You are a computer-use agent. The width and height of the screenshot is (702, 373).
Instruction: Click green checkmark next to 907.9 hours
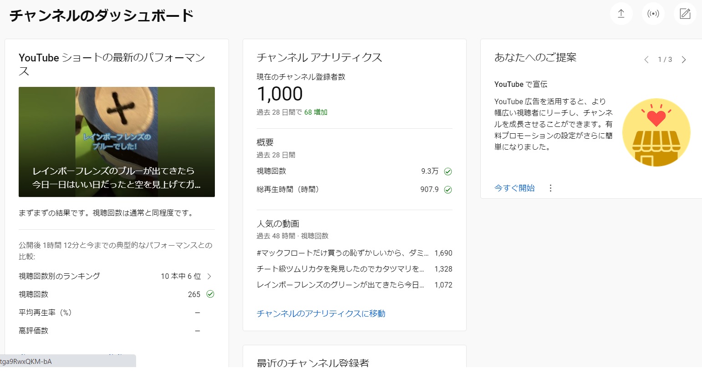click(x=448, y=190)
